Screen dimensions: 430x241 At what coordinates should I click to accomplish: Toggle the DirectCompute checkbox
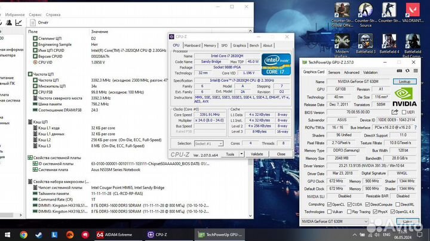pos(367,204)
